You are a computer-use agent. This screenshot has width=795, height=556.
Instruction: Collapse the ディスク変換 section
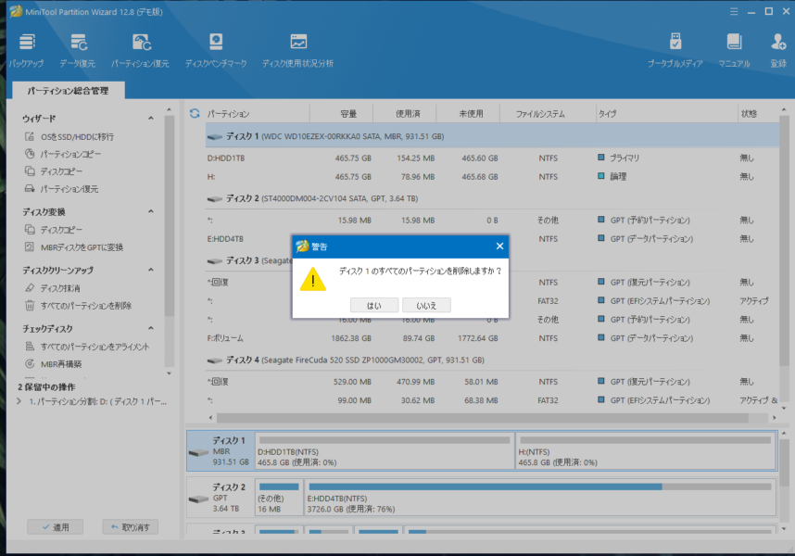pyautogui.click(x=151, y=211)
